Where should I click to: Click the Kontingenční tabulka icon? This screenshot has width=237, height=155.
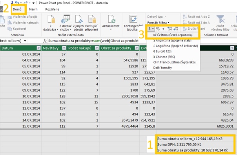pos(133,19)
